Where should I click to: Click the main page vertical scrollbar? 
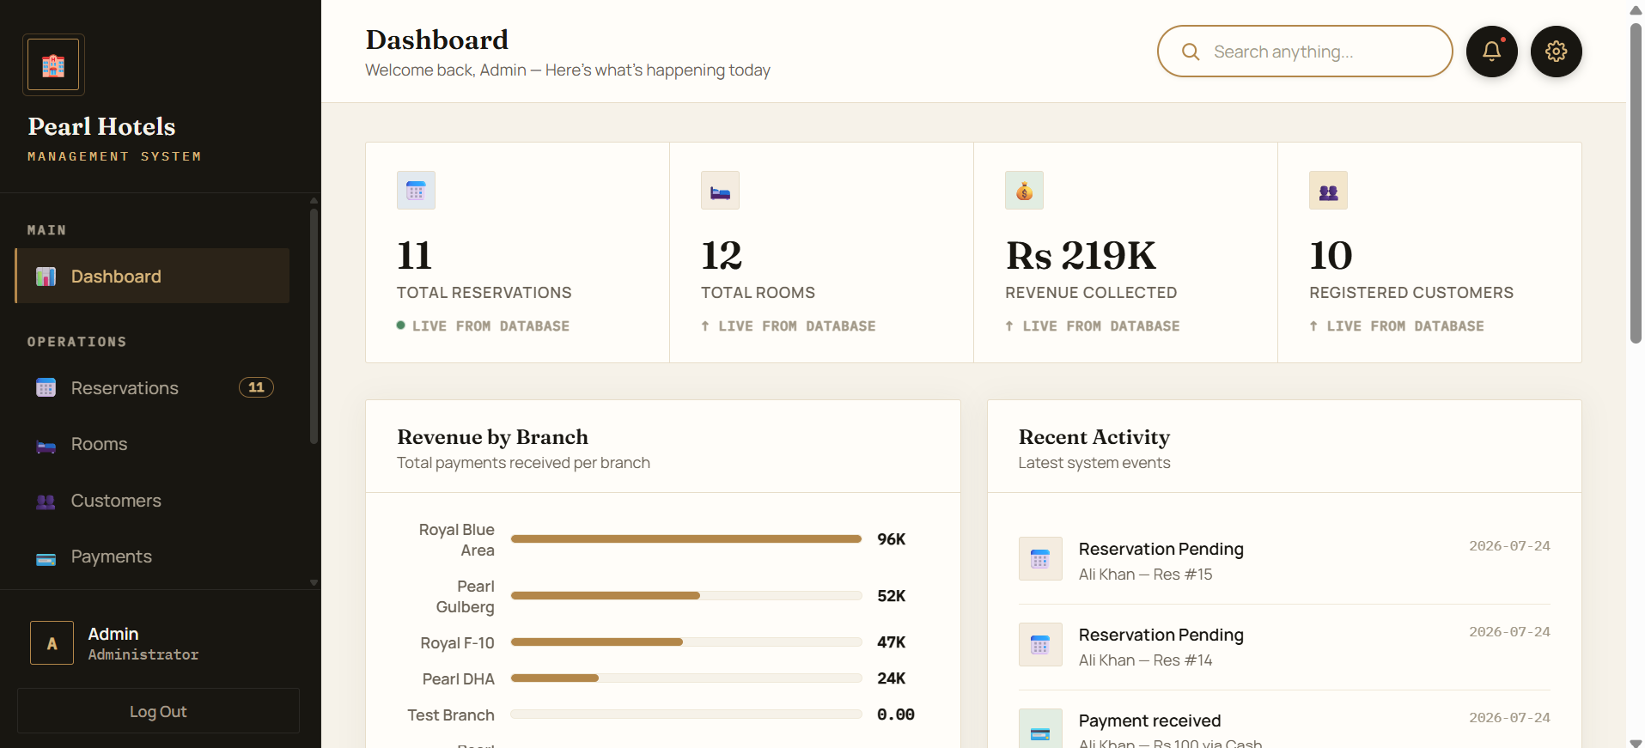point(1636,182)
